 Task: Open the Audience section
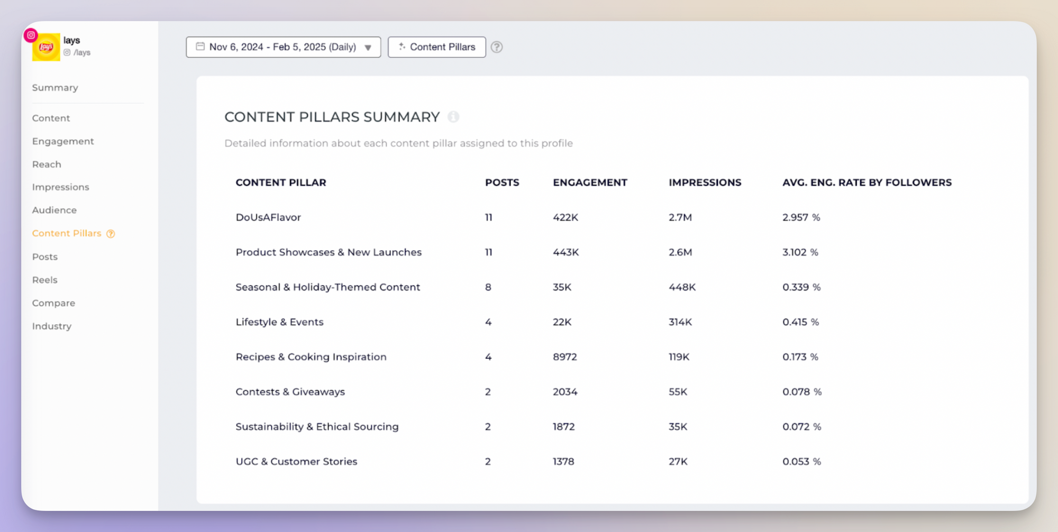pyautogui.click(x=54, y=210)
